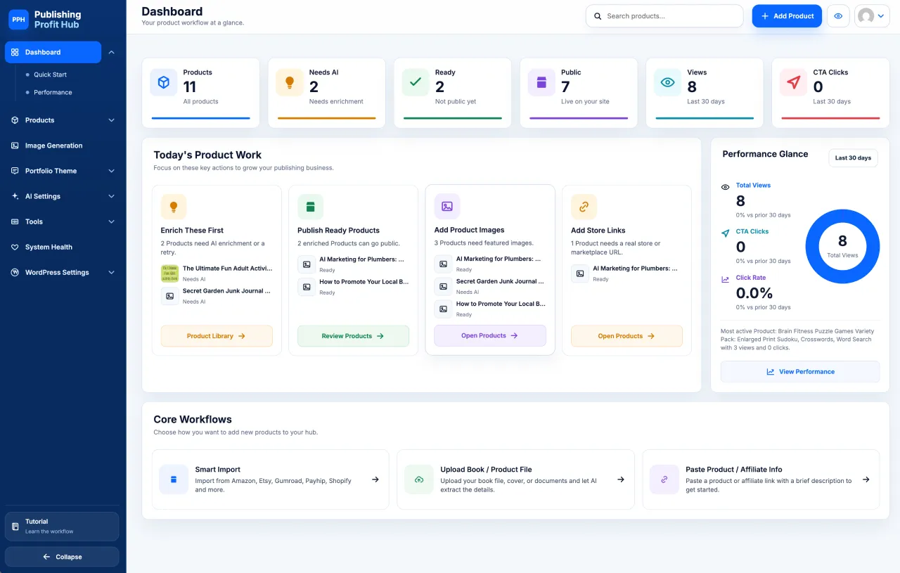900x573 pixels.
Task: Click the link icon for Paste Product / Affiliate Info
Action: pyautogui.click(x=664, y=479)
